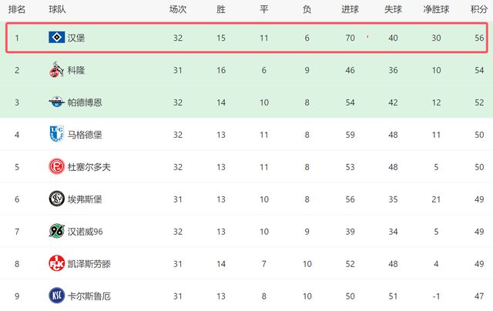Click the 场次 column header
Viewport: 493px width, 311px height.
tap(178, 10)
